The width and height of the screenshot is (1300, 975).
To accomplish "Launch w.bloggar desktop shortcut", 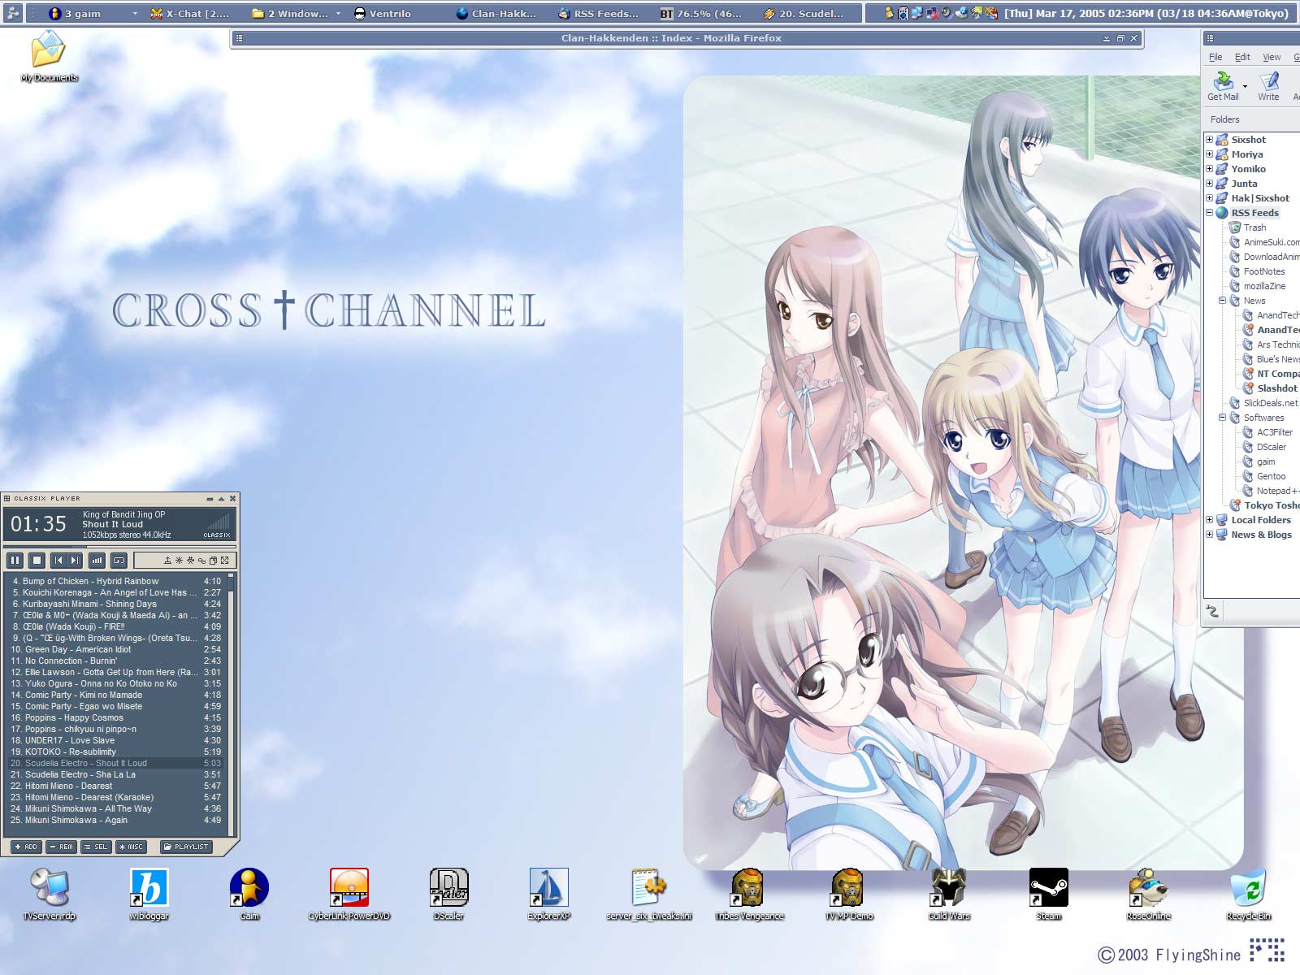I will tap(149, 895).
